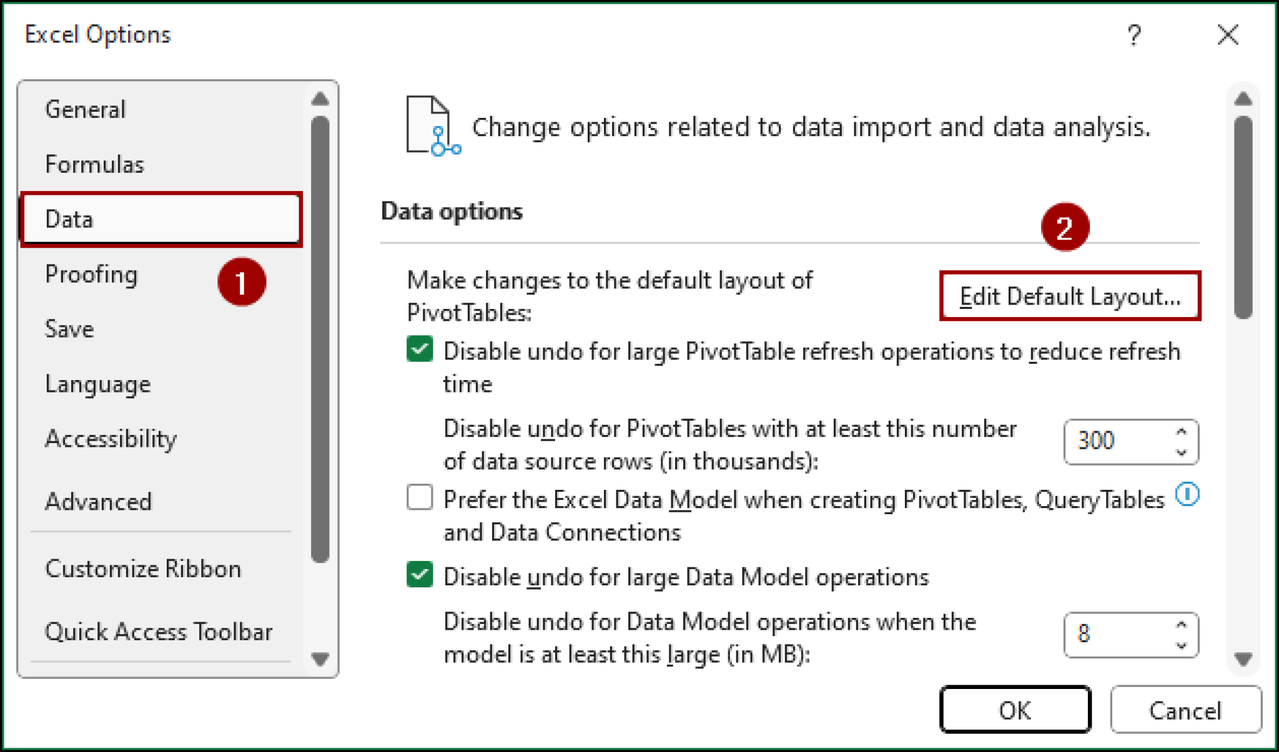Click the right scrollbar up arrow
This screenshot has height=752, width=1279.
(1243, 99)
